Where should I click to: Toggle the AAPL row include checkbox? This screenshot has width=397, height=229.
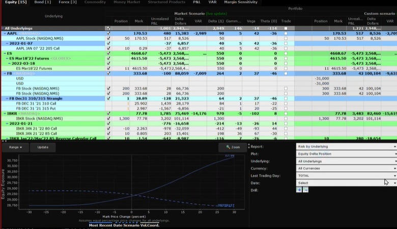pyautogui.click(x=108, y=34)
